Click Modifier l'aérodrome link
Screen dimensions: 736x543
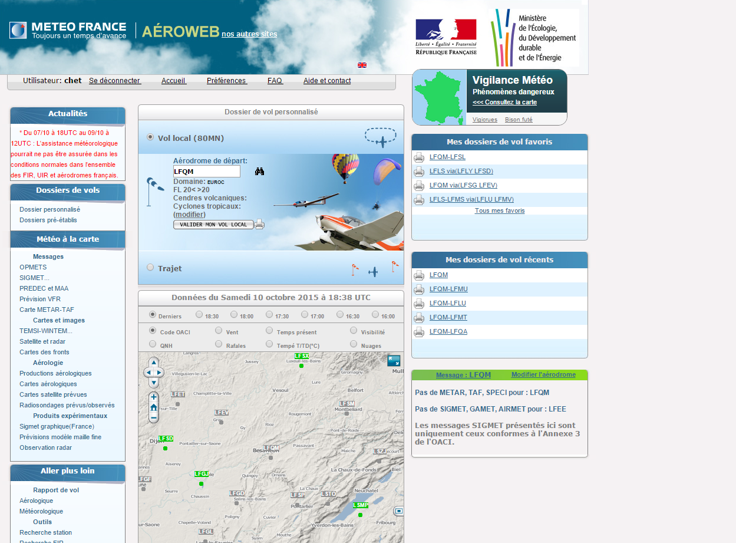[x=543, y=375]
